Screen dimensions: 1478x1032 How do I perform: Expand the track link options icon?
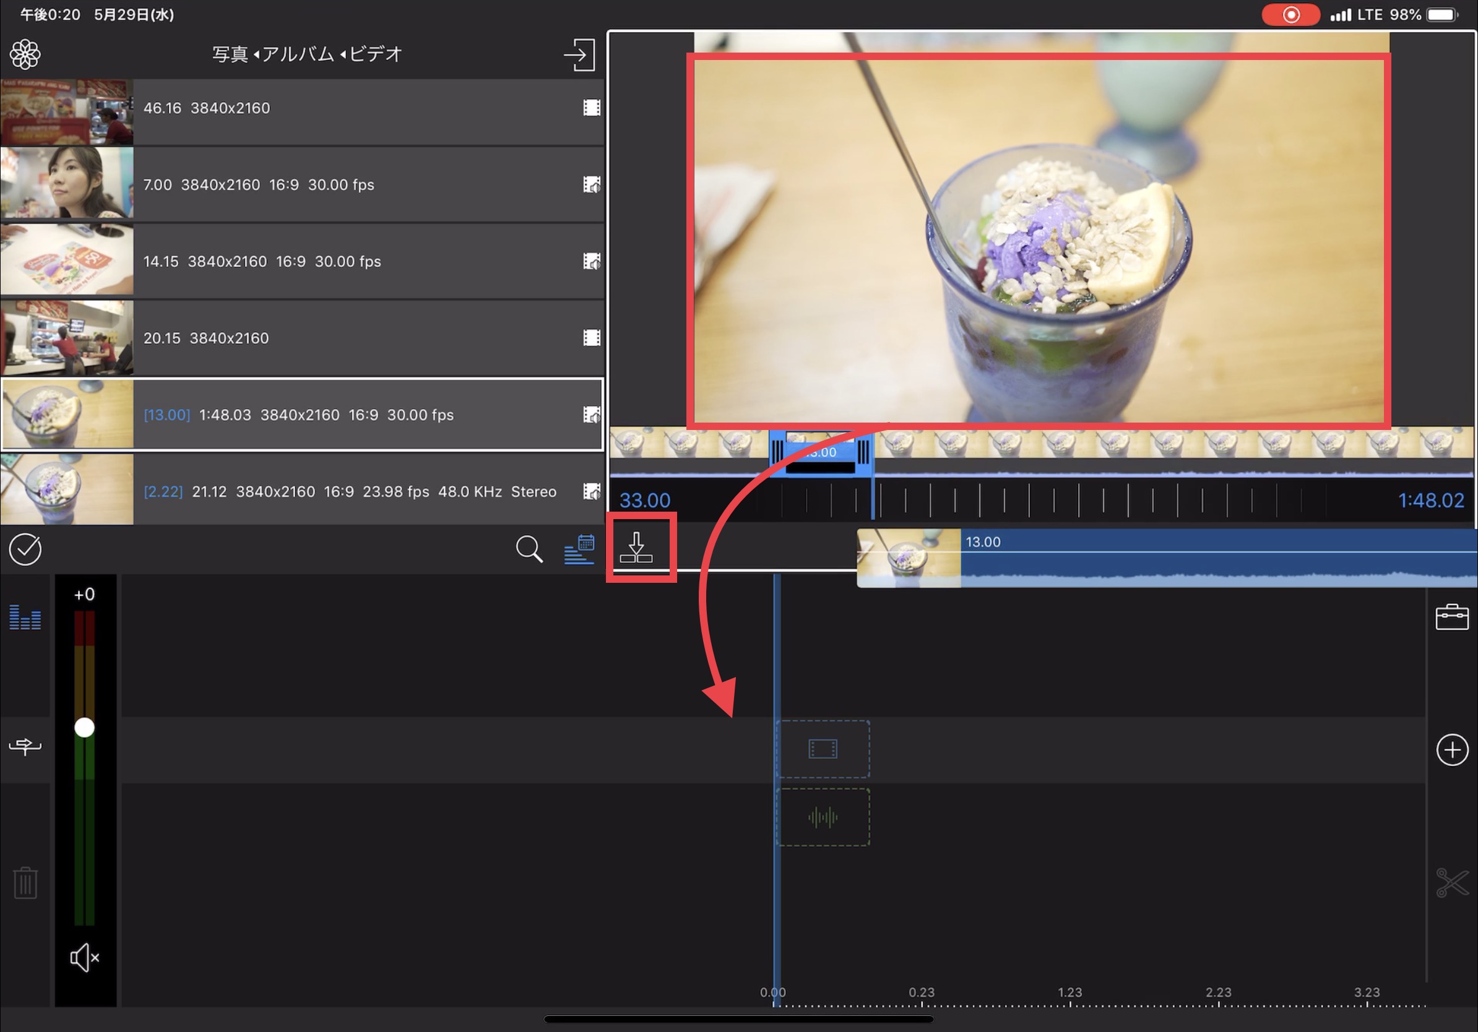pos(25,746)
